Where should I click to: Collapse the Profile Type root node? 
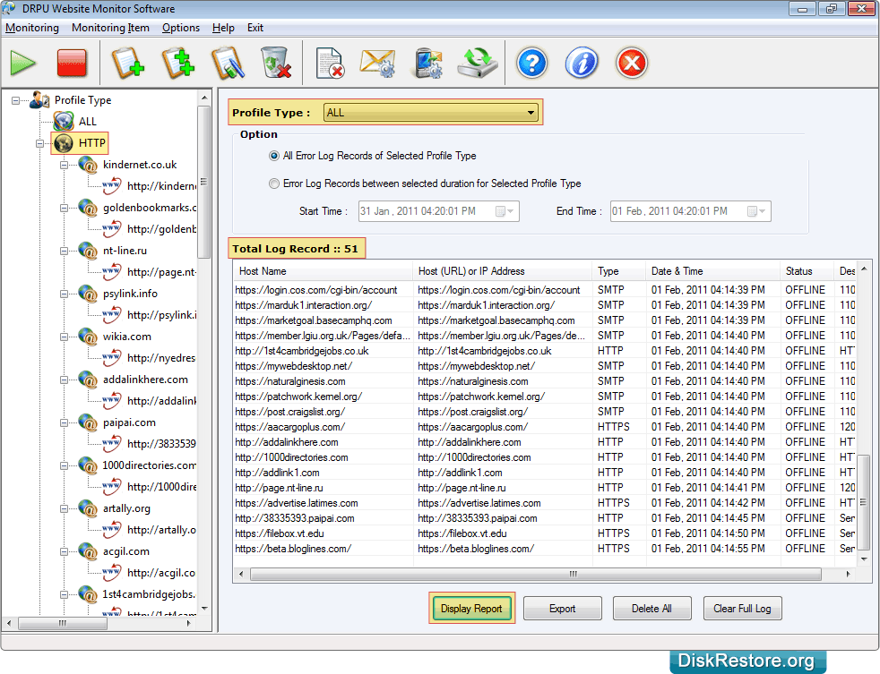pyautogui.click(x=16, y=100)
